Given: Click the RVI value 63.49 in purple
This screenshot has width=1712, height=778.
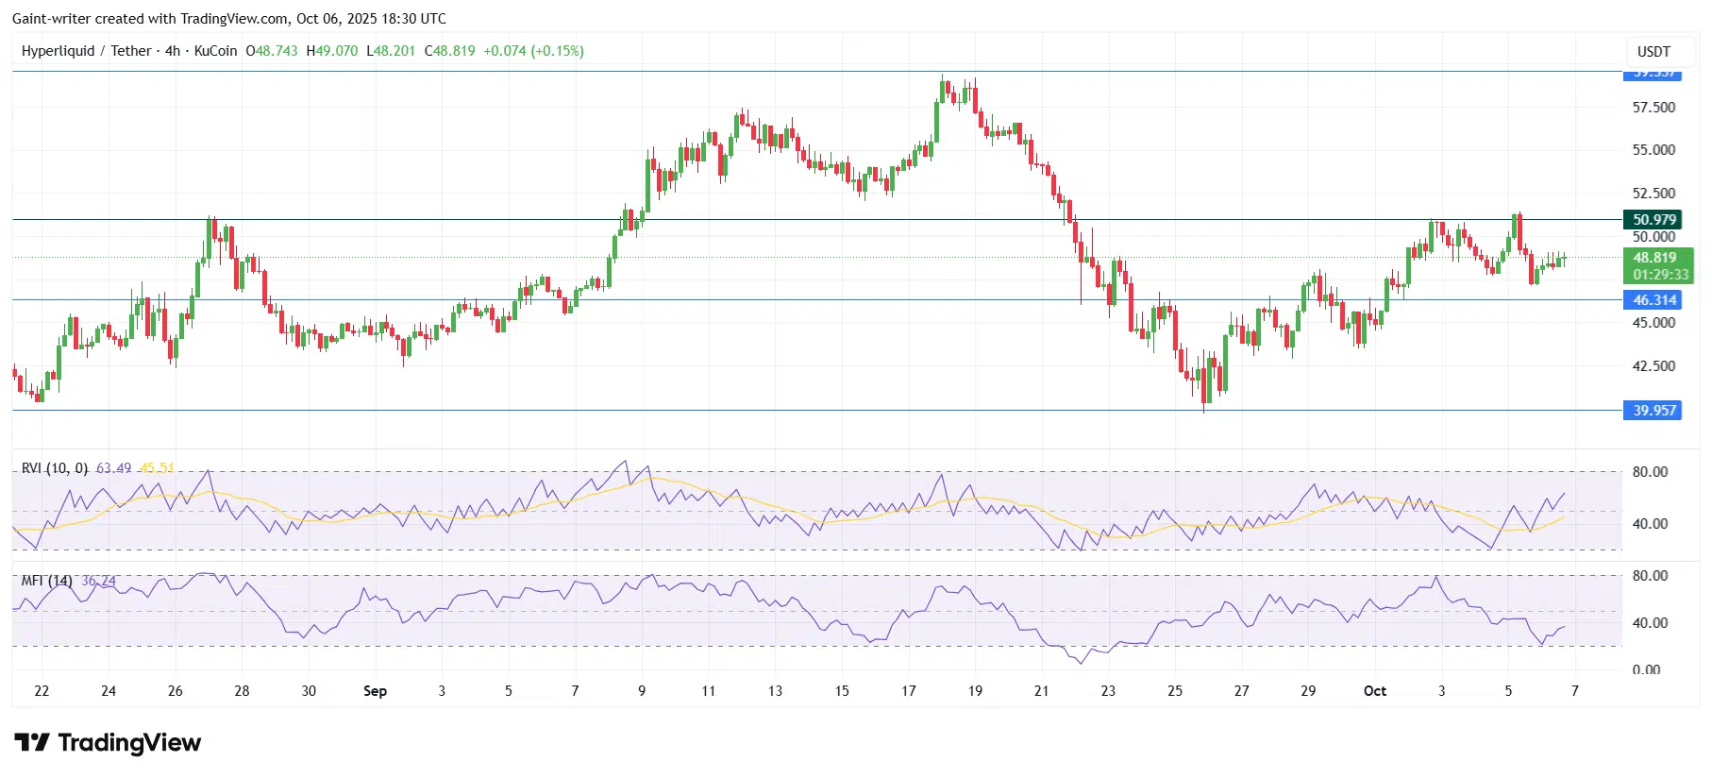Looking at the screenshot, I should (x=113, y=468).
